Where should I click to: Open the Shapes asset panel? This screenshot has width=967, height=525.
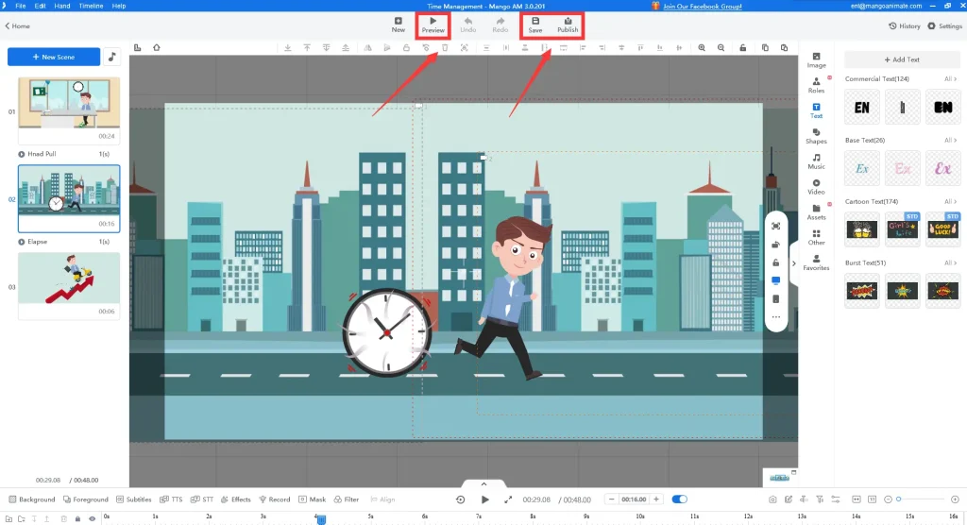tap(816, 136)
